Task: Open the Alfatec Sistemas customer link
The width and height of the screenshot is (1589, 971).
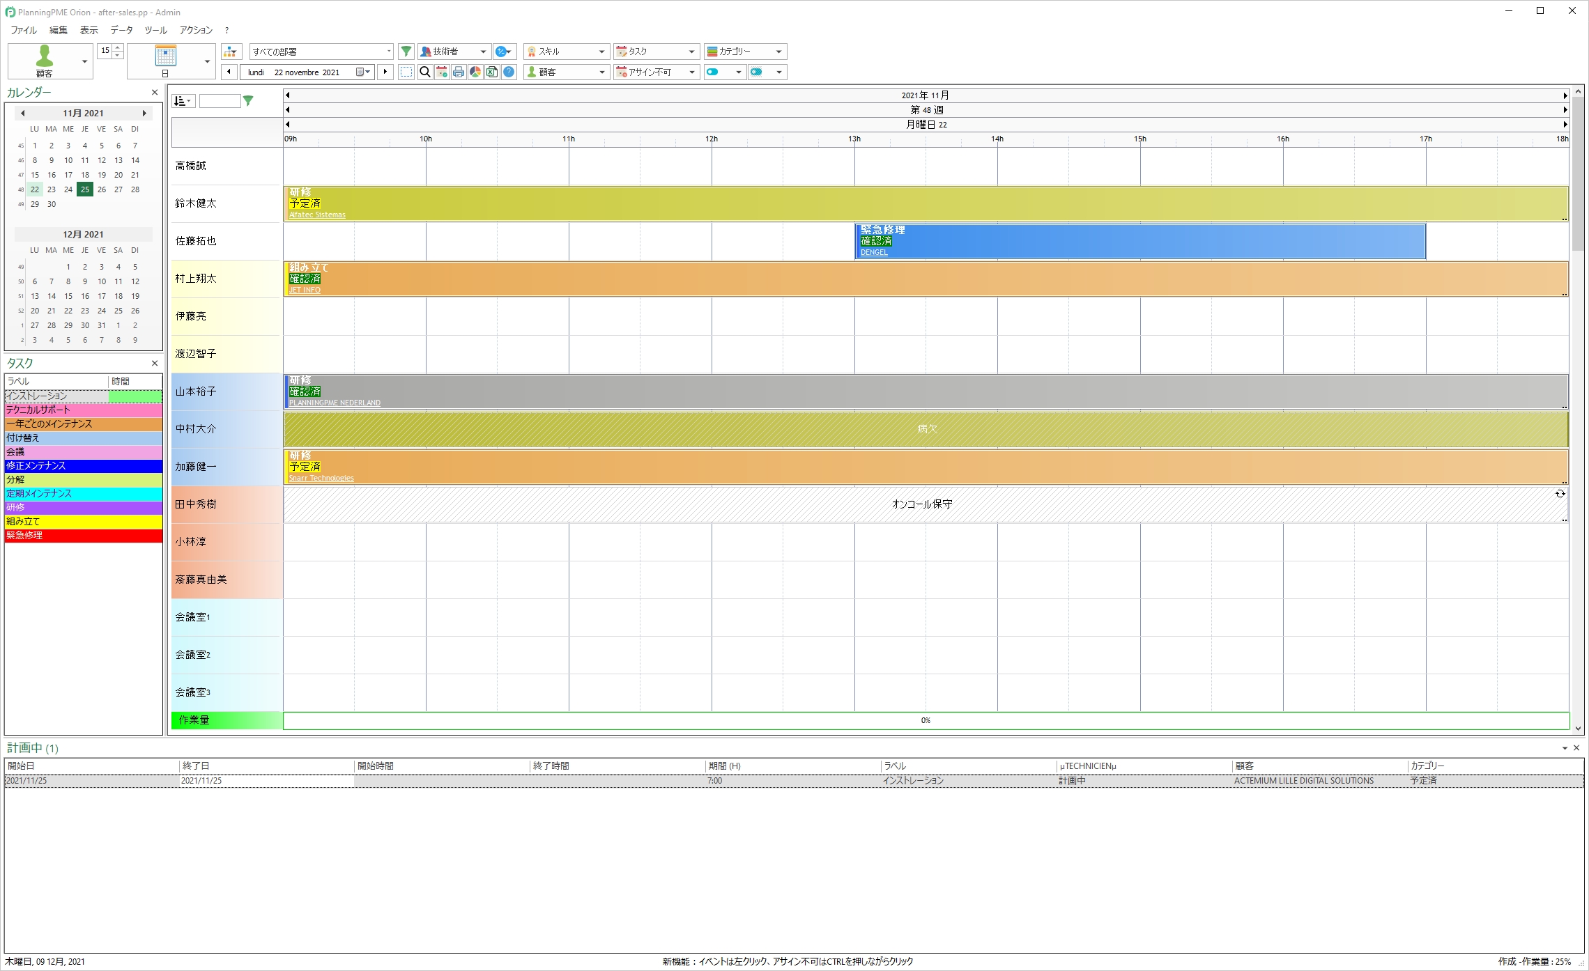Action: [x=317, y=215]
